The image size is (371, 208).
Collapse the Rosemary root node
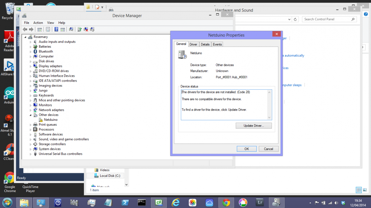[26, 37]
